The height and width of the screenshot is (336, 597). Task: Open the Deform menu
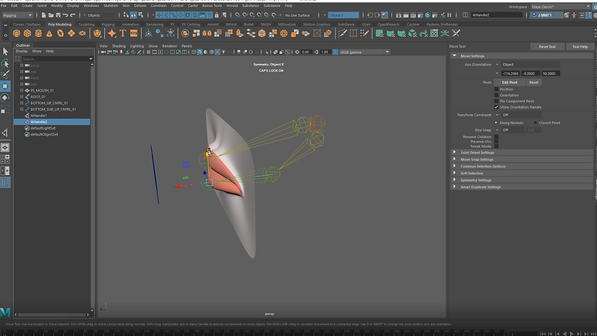[140, 5]
